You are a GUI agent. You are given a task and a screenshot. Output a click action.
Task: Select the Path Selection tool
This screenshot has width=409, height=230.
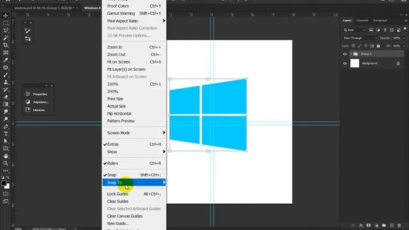click(x=6, y=141)
